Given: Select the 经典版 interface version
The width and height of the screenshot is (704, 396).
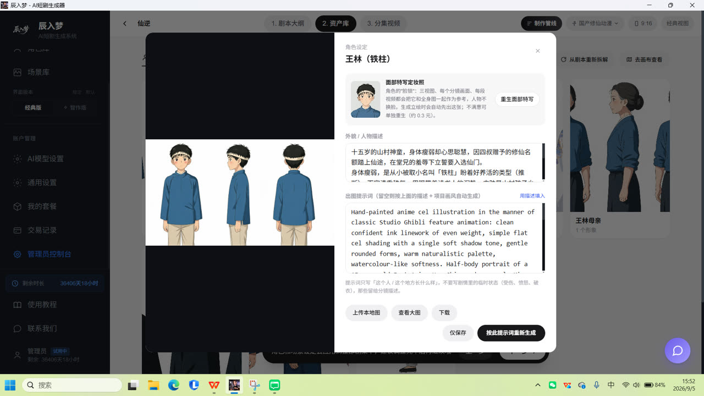Looking at the screenshot, I should 33,108.
